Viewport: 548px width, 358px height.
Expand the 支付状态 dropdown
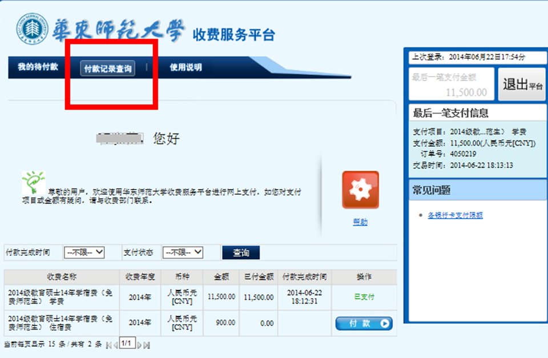(183, 252)
